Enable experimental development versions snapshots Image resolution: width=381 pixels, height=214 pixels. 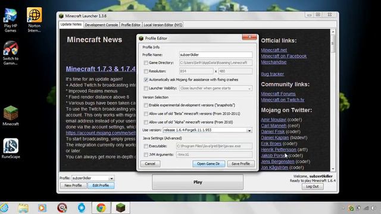click(146, 105)
